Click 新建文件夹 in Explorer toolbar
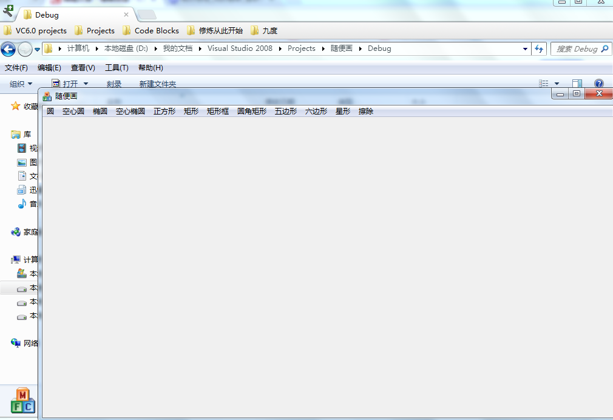Screen dimensions: 613x420 click(x=158, y=84)
